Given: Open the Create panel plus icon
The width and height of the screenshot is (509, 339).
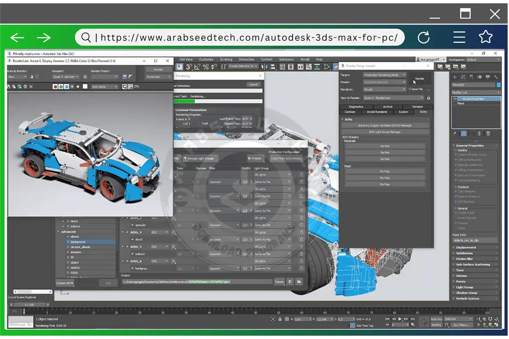Looking at the screenshot, I should pos(455,77).
